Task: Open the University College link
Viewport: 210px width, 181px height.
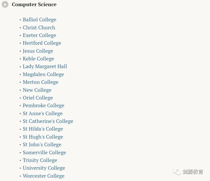Action: (x=44, y=168)
